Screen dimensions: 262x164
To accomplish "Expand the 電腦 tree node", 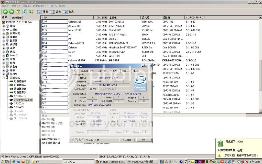I will coord(4,26).
